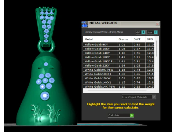This screenshot has height=132, width=176.
Task: Select the large round gem on the pendant
Action: [45, 96]
